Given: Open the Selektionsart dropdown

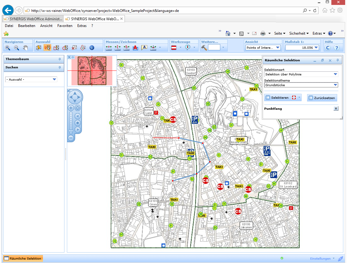Looking at the screenshot, I should (x=335, y=74).
